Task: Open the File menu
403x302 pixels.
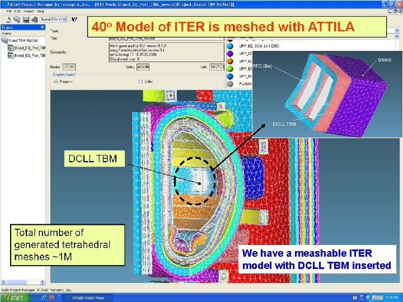Action: coord(9,11)
